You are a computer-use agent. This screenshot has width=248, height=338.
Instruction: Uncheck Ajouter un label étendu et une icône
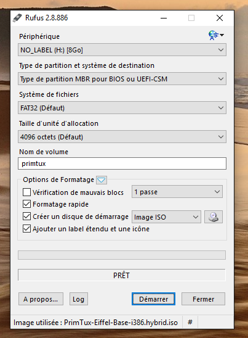(x=26, y=229)
